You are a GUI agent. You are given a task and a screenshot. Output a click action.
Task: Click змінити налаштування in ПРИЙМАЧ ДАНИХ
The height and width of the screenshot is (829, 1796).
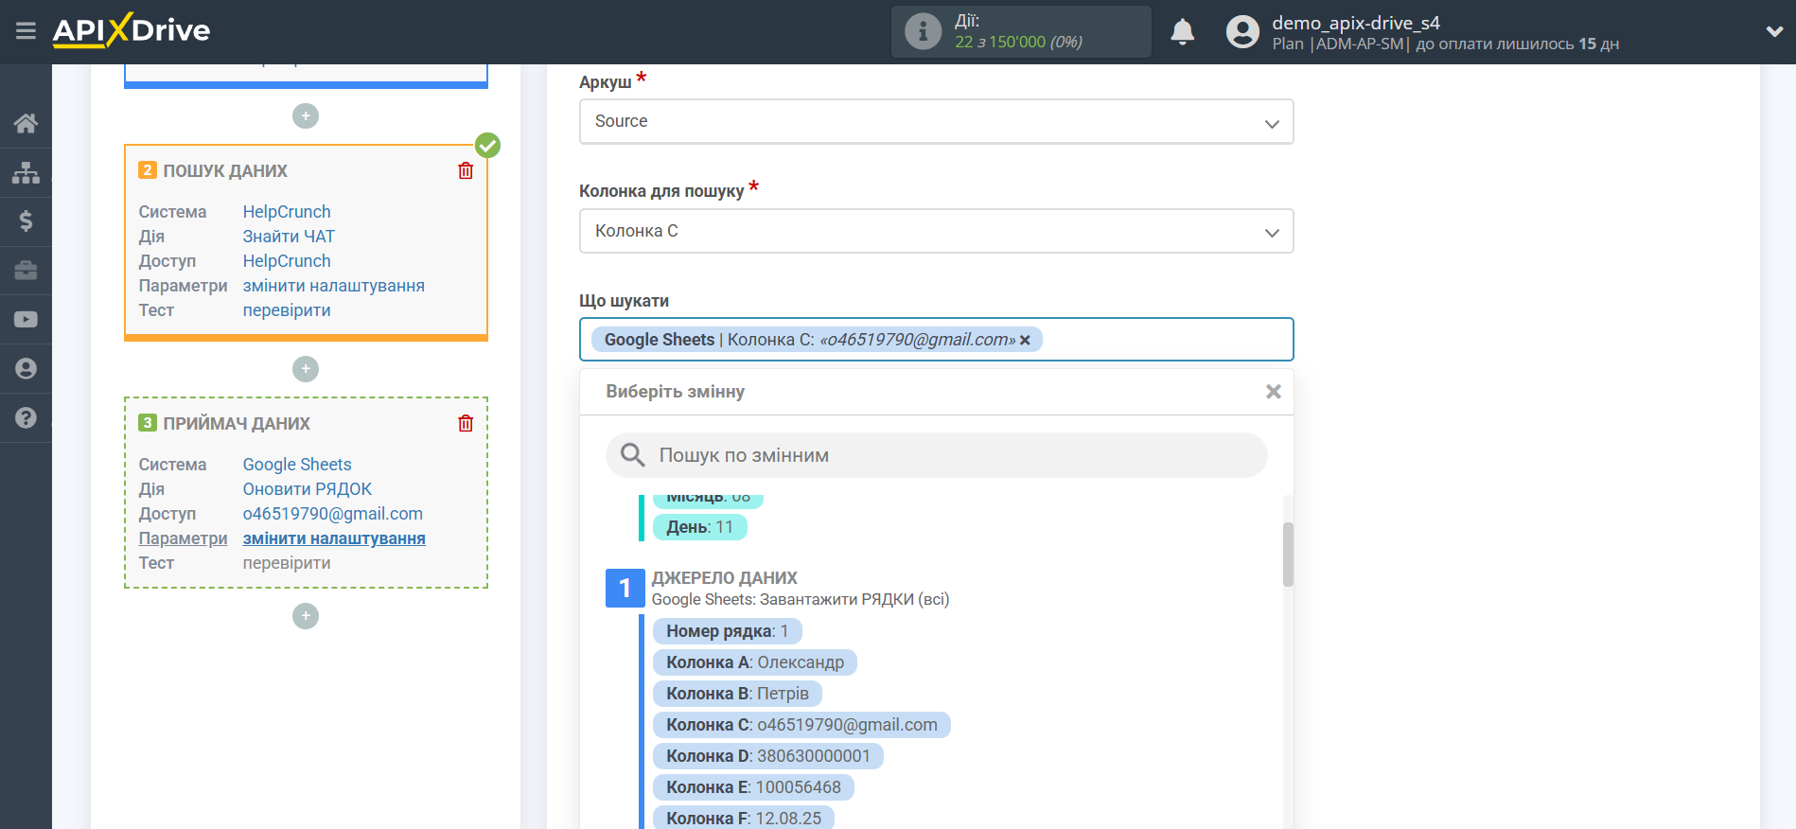334,538
